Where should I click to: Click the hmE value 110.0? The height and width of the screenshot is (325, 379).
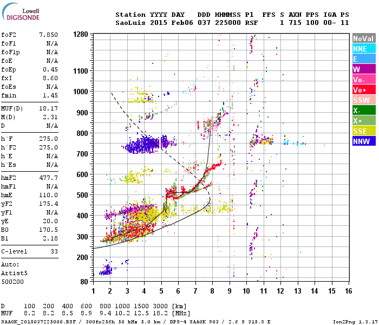click(x=48, y=195)
